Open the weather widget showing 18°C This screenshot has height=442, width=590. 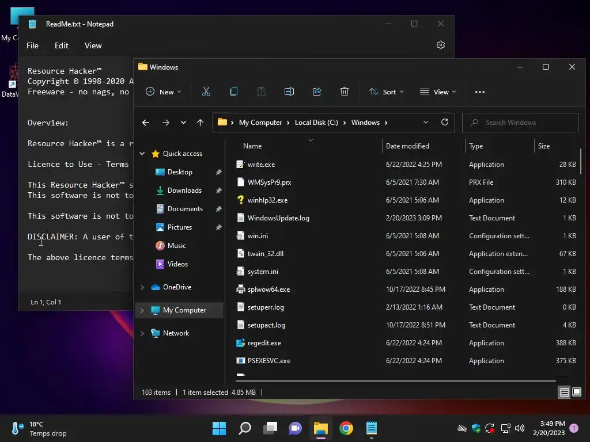(x=39, y=428)
